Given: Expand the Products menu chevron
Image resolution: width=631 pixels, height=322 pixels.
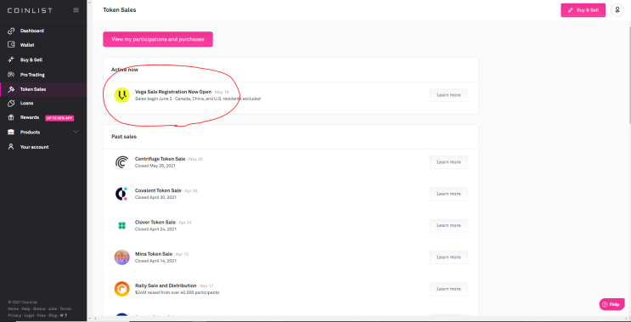Looking at the screenshot, I should coord(76,132).
